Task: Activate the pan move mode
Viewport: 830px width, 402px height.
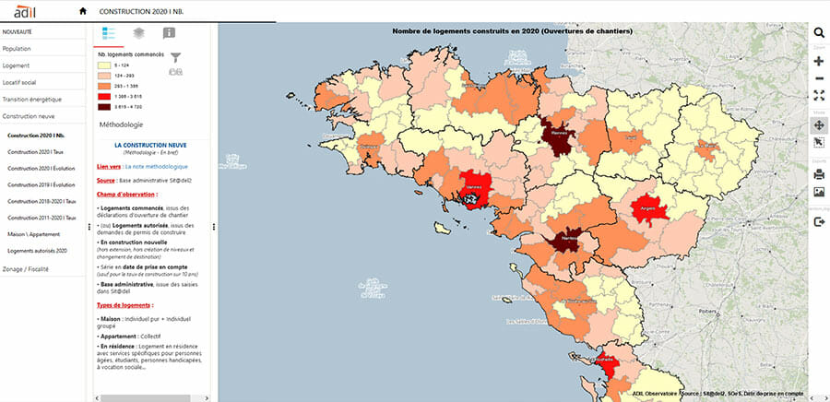Action: point(818,124)
